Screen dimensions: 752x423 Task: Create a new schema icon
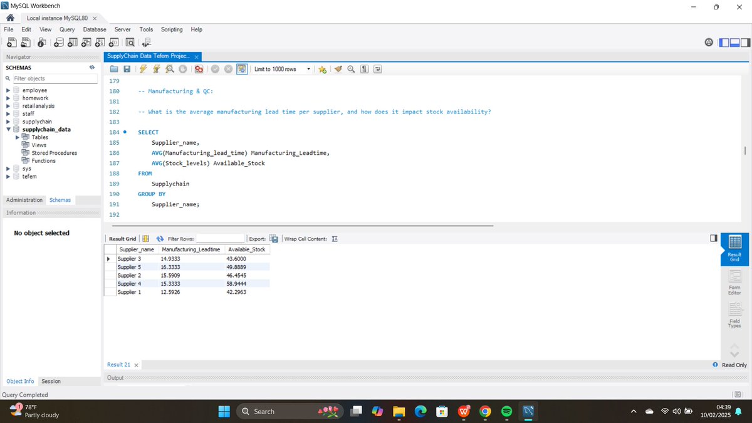pyautogui.click(x=58, y=43)
